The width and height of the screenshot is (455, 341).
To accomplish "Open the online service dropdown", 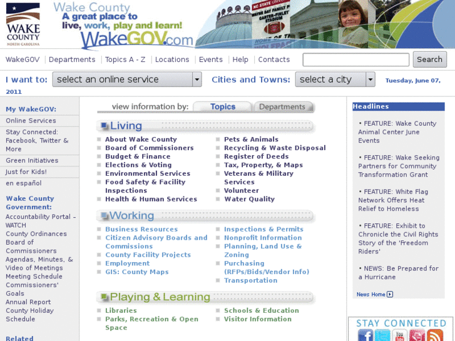I will (127, 79).
